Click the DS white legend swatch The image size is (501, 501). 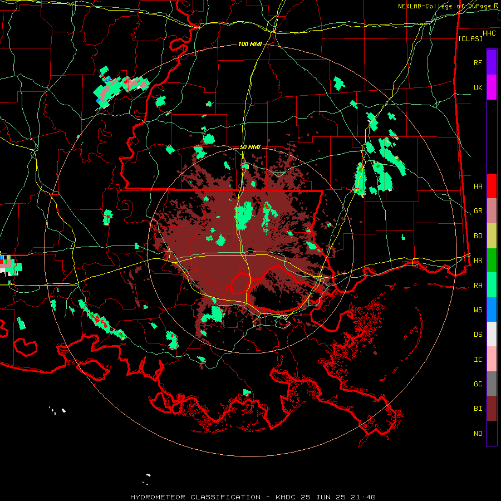pos(492,334)
